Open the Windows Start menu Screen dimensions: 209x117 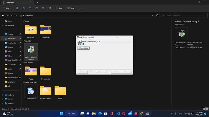[x=61, y=114]
